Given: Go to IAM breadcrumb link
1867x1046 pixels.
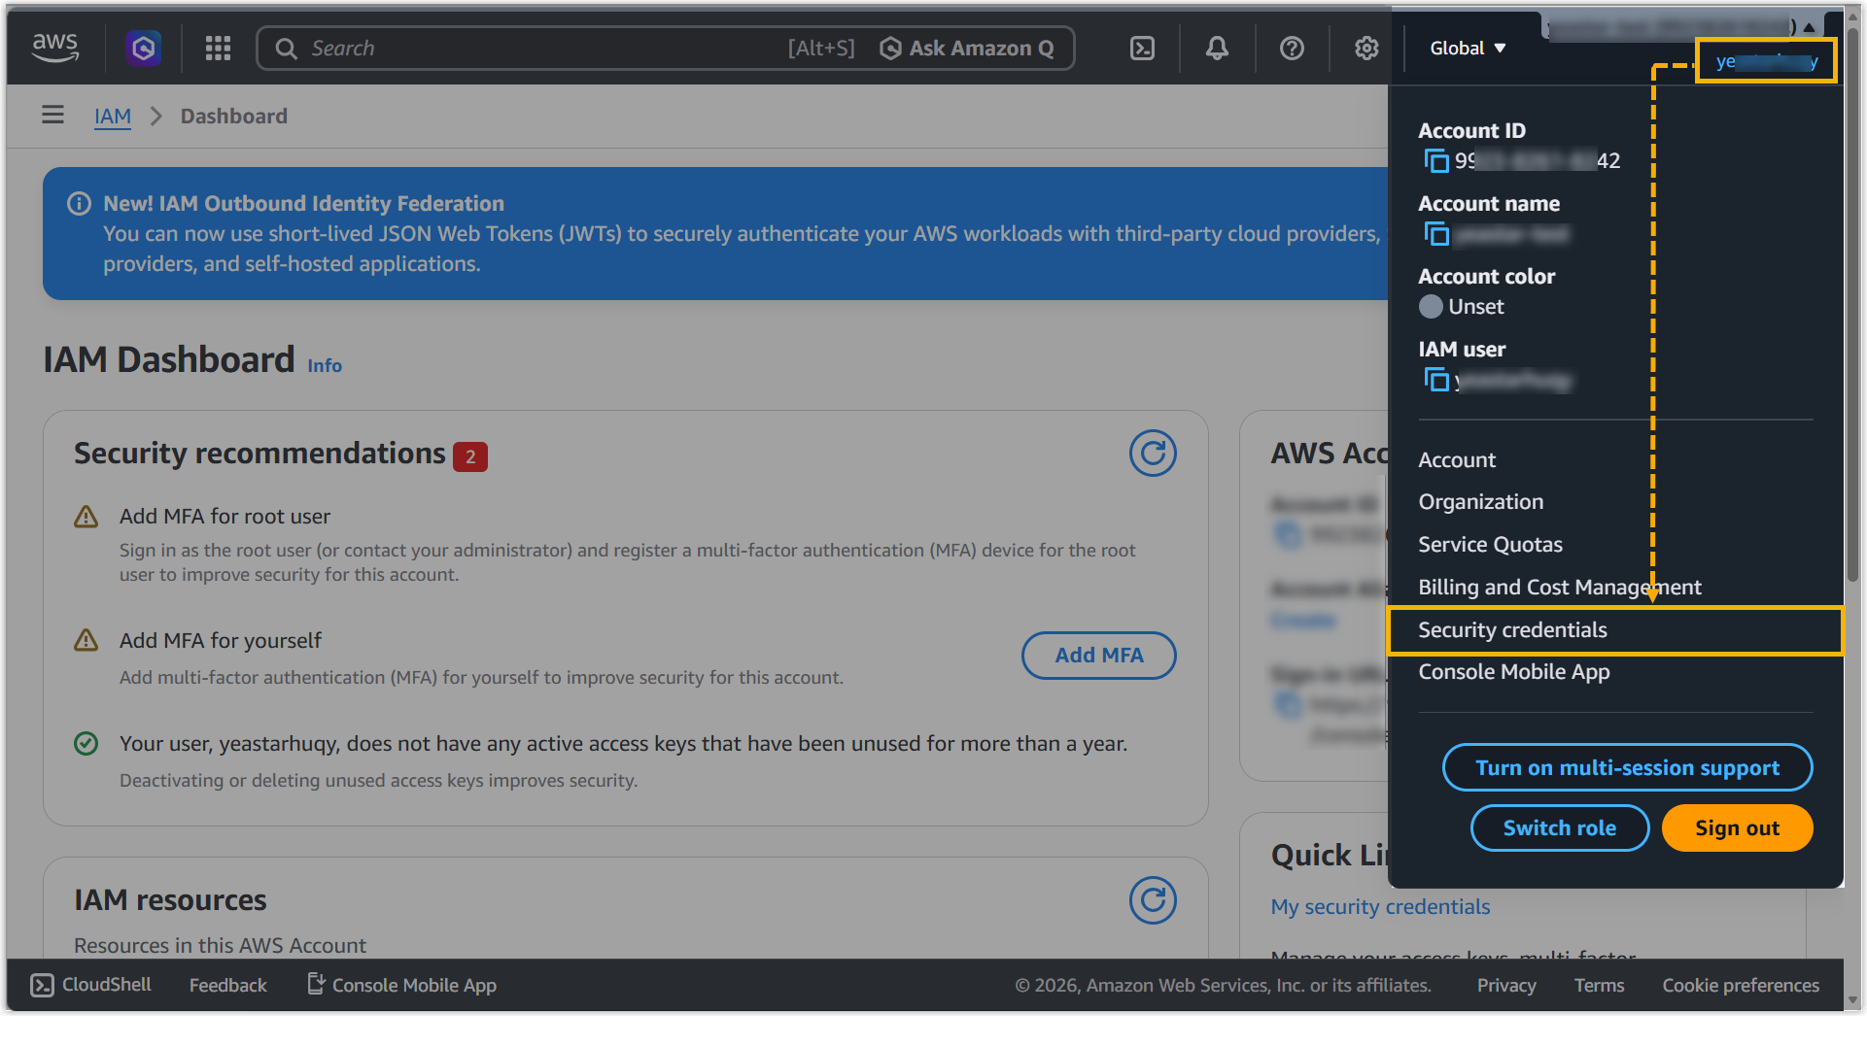Looking at the screenshot, I should click(113, 116).
